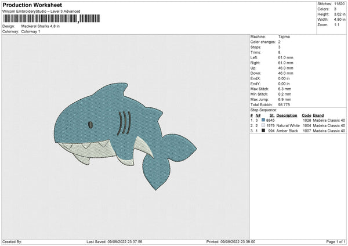The height and width of the screenshot is (246, 348).
Task: Click the Max Jump value 6.9 mm
Action: pos(285,99)
